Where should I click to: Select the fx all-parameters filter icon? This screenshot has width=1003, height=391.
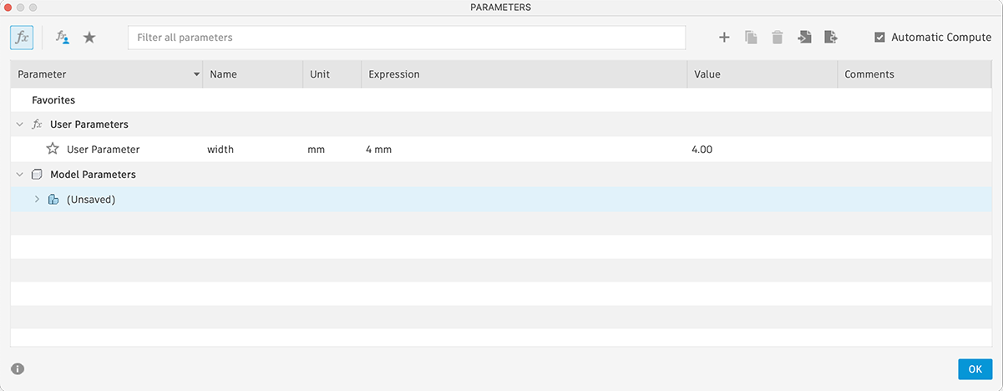pyautogui.click(x=22, y=38)
